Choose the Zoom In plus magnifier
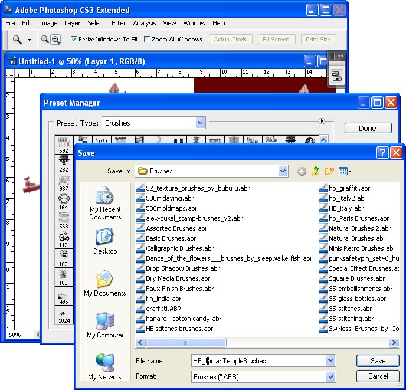The image size is (406, 390). (45, 40)
